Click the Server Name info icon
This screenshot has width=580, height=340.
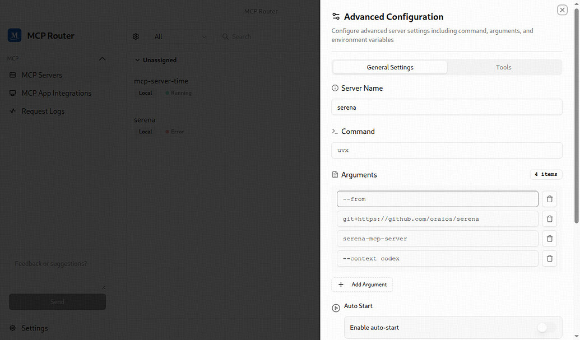click(x=335, y=88)
